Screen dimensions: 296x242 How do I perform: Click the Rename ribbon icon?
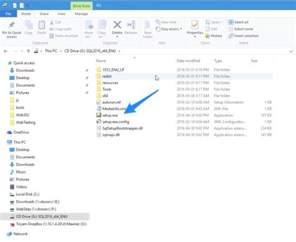pyautogui.click(x=131, y=25)
